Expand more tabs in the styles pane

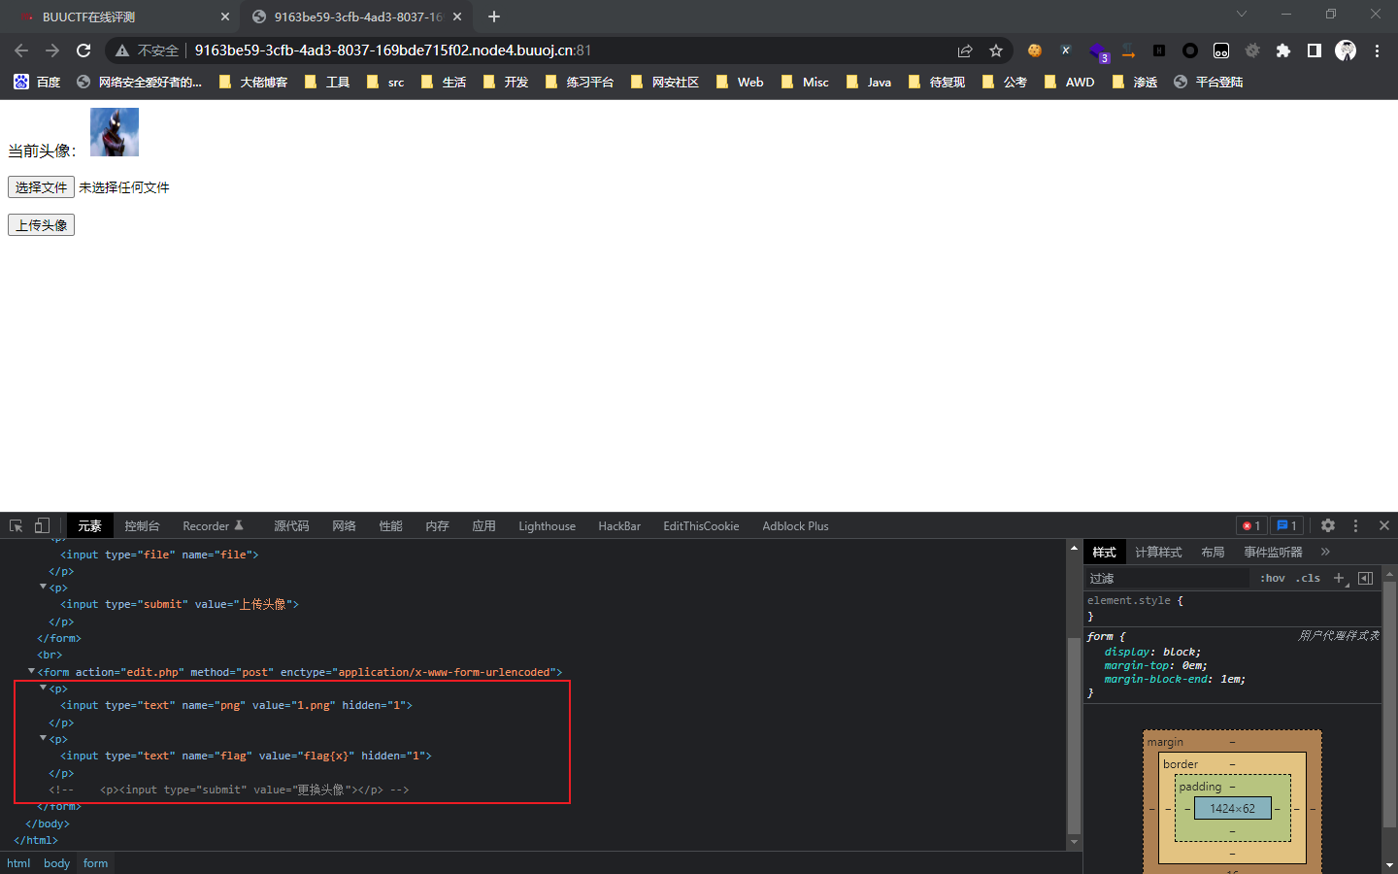tap(1325, 552)
